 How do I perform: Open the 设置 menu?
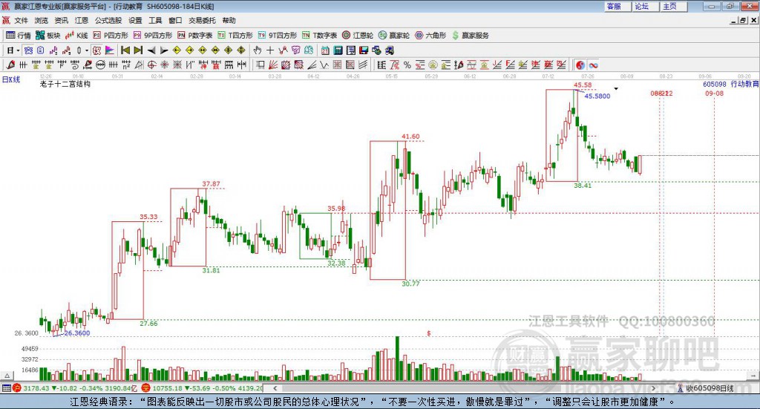coord(135,20)
